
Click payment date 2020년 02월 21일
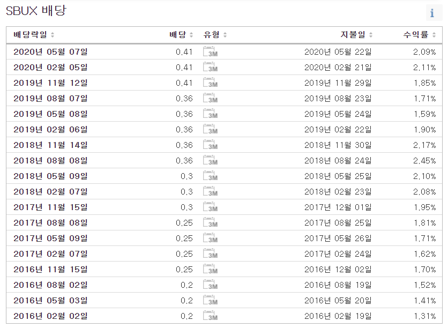tap(338, 67)
